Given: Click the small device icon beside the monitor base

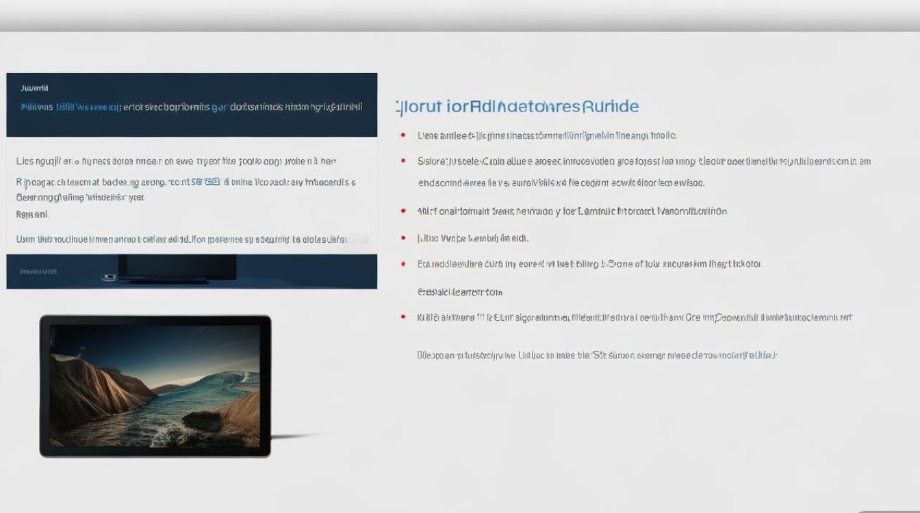Looking at the screenshot, I should [107, 277].
